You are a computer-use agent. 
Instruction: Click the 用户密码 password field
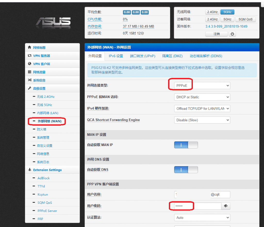[x=198, y=206]
